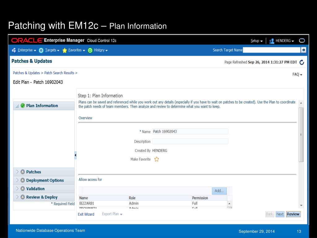Screen dimensions: 317x238
Task: Click the Next button
Action: point(280,214)
